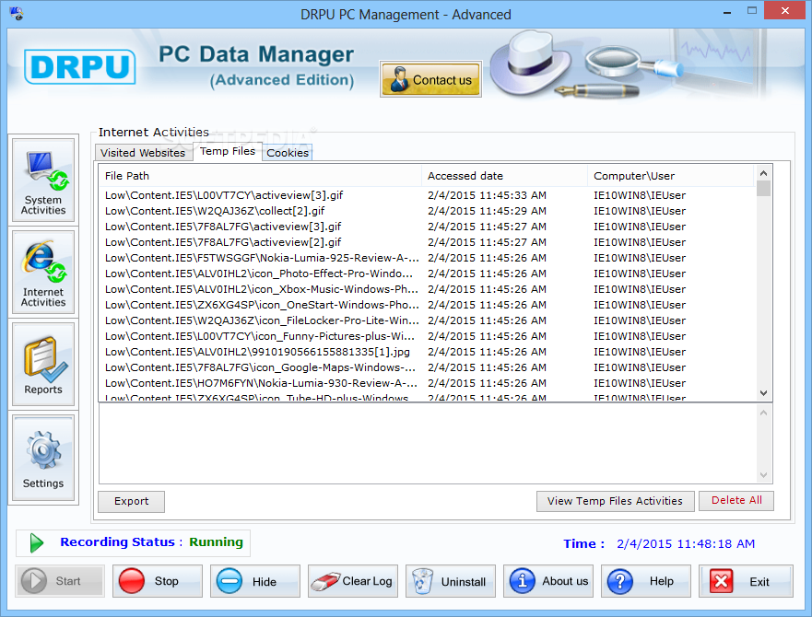The width and height of the screenshot is (812, 617).
Task: Clear the log with eraser button
Action: (x=353, y=581)
